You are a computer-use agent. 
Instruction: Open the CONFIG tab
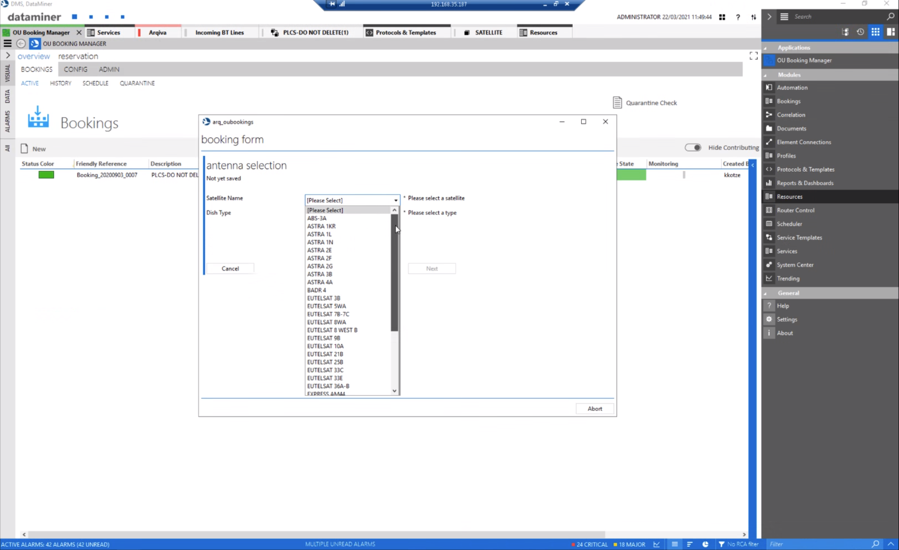coord(75,70)
